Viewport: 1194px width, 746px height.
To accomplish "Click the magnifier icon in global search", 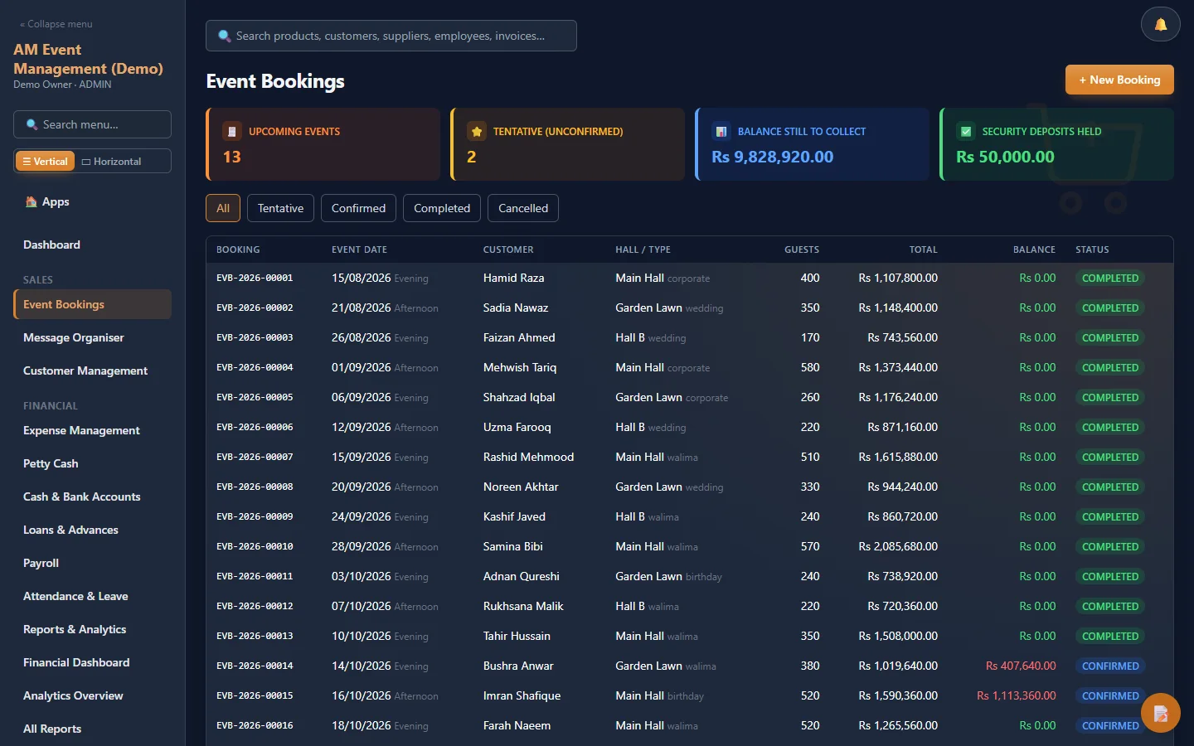I will 224,36.
